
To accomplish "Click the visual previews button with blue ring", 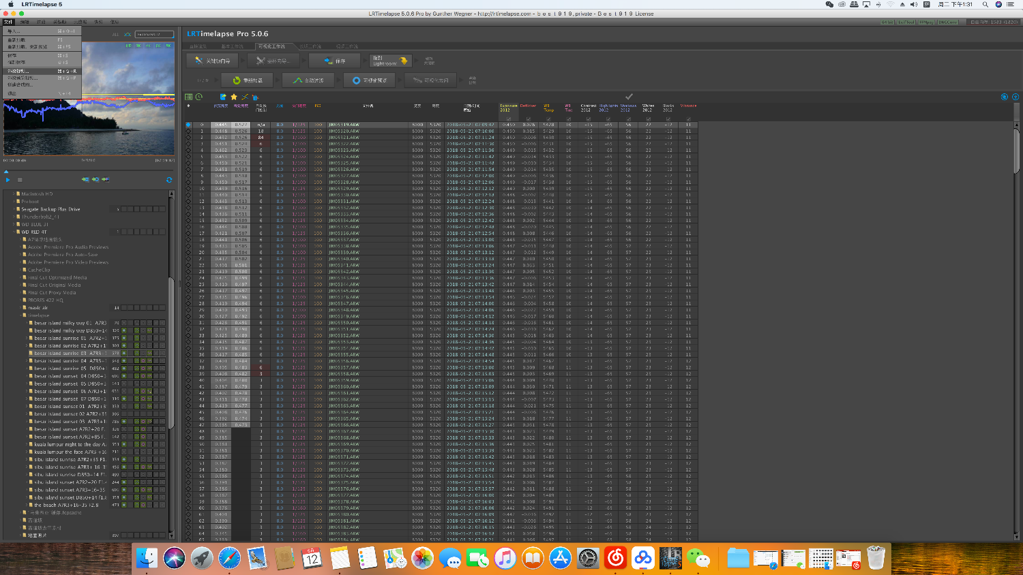I will click(x=370, y=80).
